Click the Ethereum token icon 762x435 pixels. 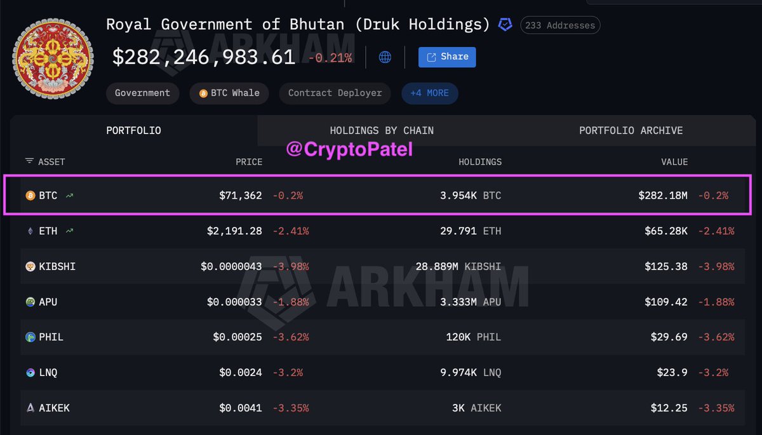pos(30,231)
